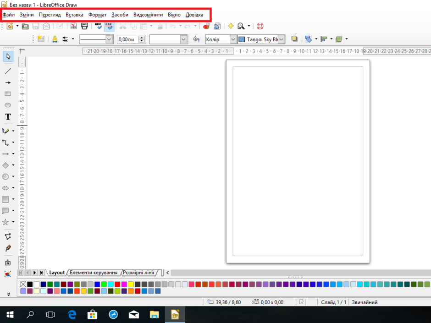431x323 pixels.
Task: Launch Microsoft Edge from the taskbar
Action: pos(72,314)
